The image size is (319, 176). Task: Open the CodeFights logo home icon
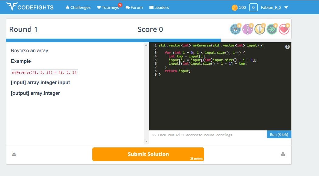13,7
